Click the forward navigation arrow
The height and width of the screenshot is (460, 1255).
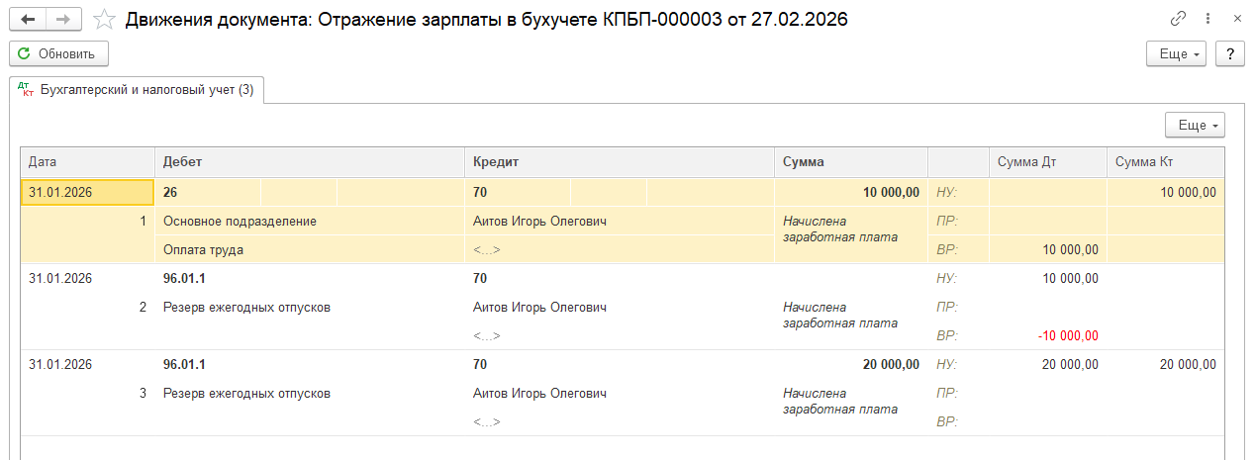click(63, 19)
